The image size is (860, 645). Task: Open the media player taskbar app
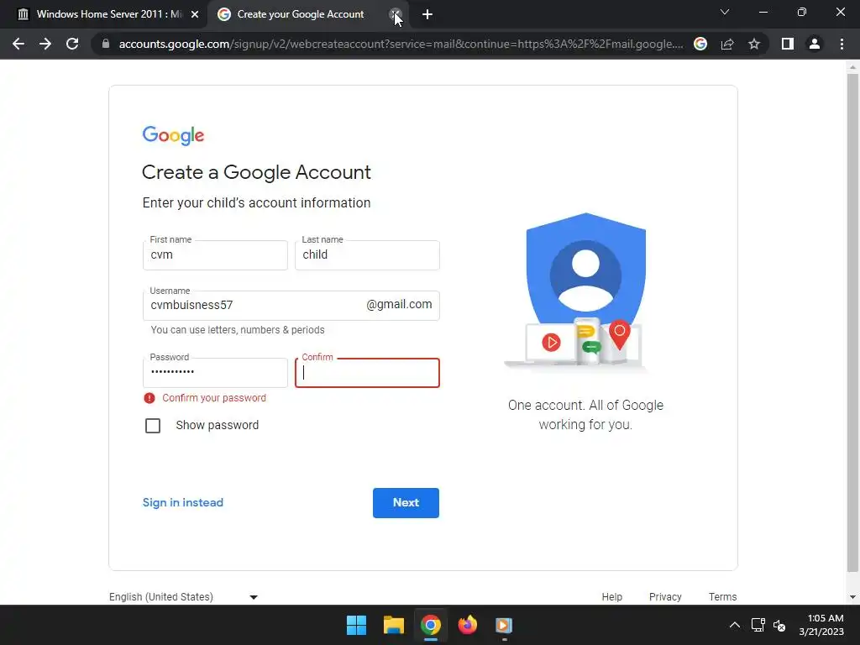(x=504, y=625)
